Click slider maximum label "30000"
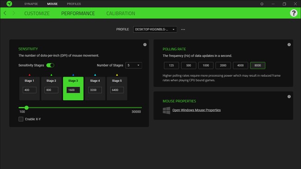The width and height of the screenshot is (301, 169). coord(136,112)
